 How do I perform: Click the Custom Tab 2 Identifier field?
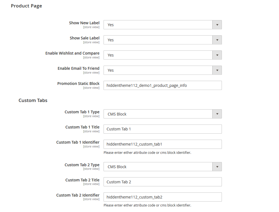pyautogui.click(x=162, y=197)
